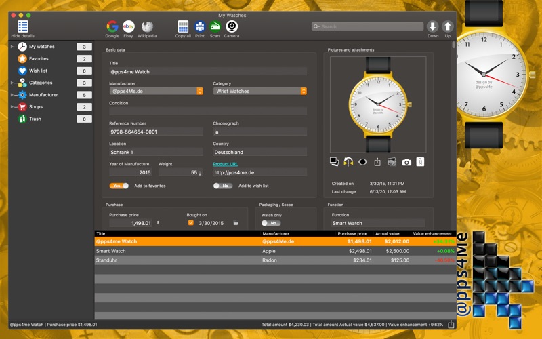
Task: Sort by the Actual value column header
Action: (x=388, y=233)
